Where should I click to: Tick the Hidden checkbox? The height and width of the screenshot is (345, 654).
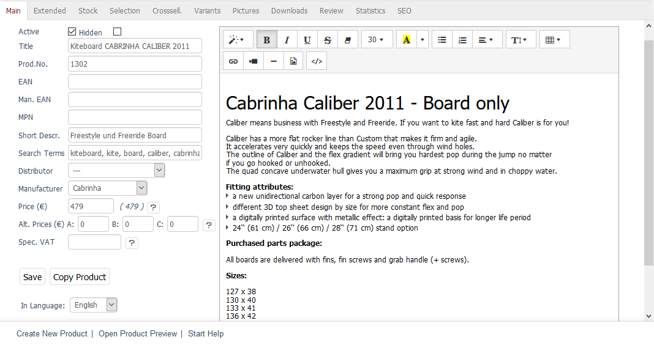tap(117, 32)
